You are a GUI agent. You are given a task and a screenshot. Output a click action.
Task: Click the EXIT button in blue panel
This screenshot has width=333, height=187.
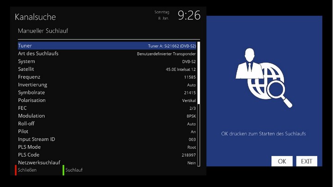click(307, 161)
